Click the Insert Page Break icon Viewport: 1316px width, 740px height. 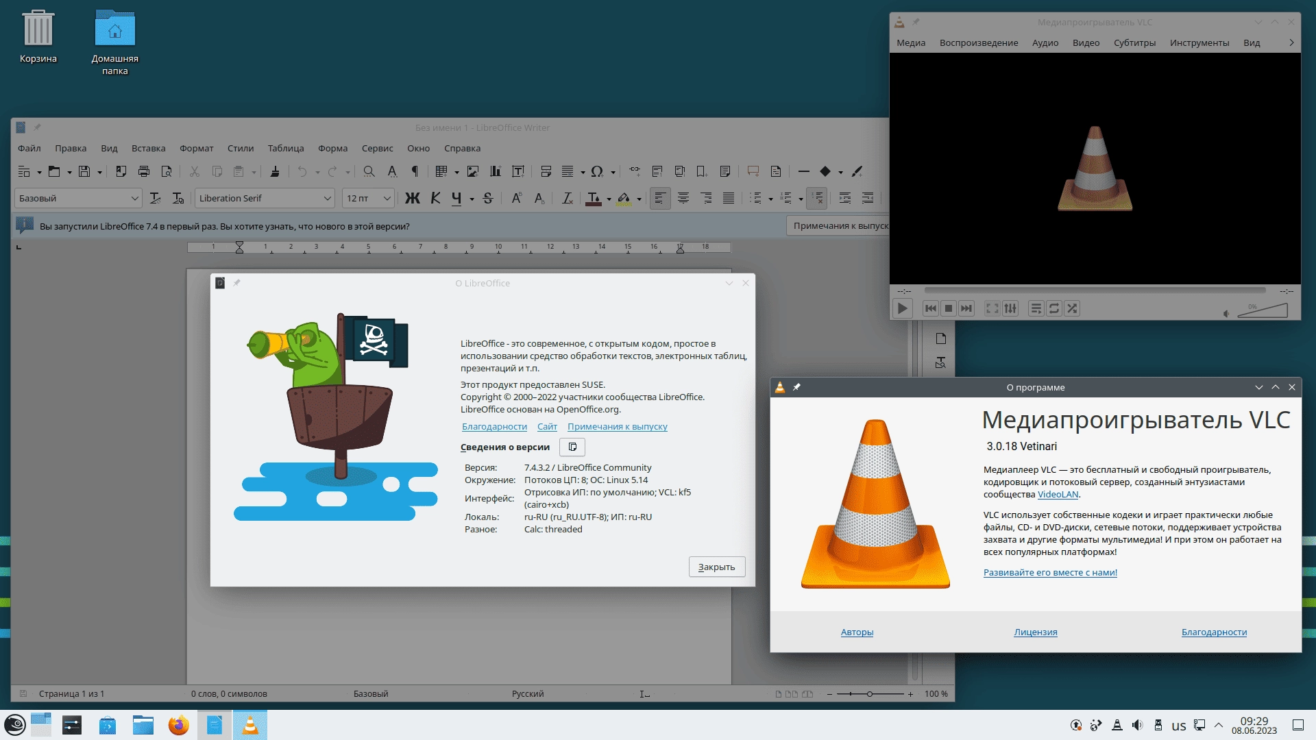click(x=546, y=171)
